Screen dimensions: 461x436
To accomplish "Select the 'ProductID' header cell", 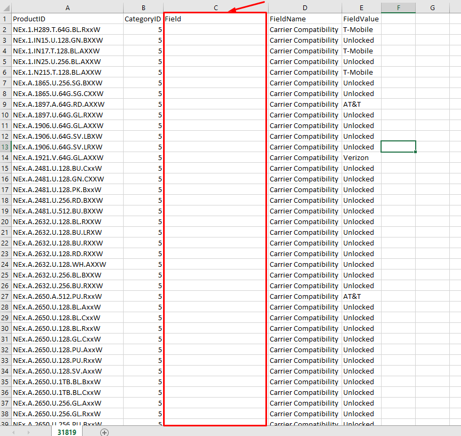I will (67, 19).
